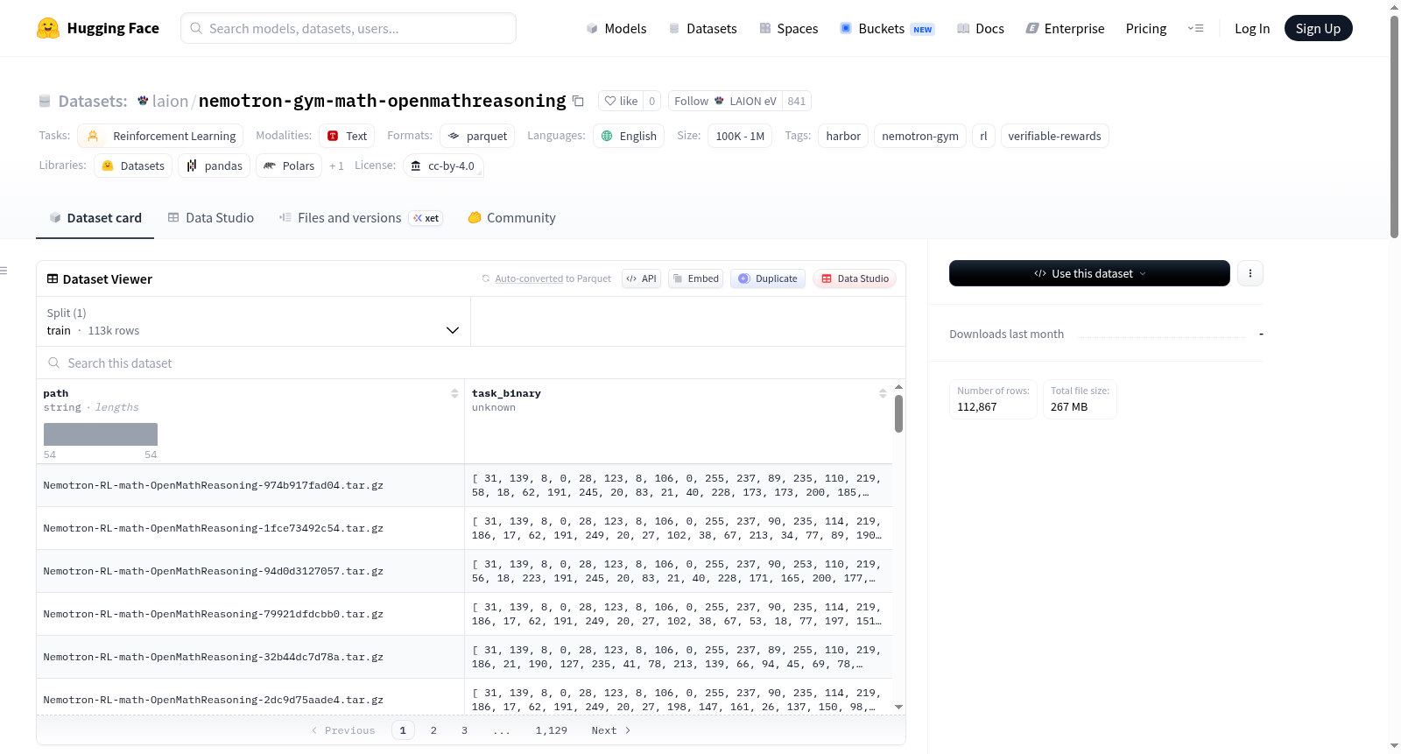1401x754 pixels.
Task: Click the 100K - 1M size tag
Action: (x=740, y=136)
